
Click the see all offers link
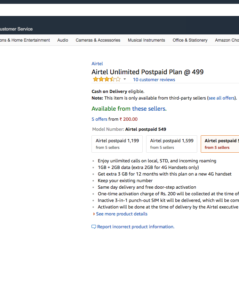point(222,98)
